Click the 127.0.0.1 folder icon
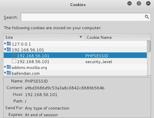154x118 pixels. 9,44
